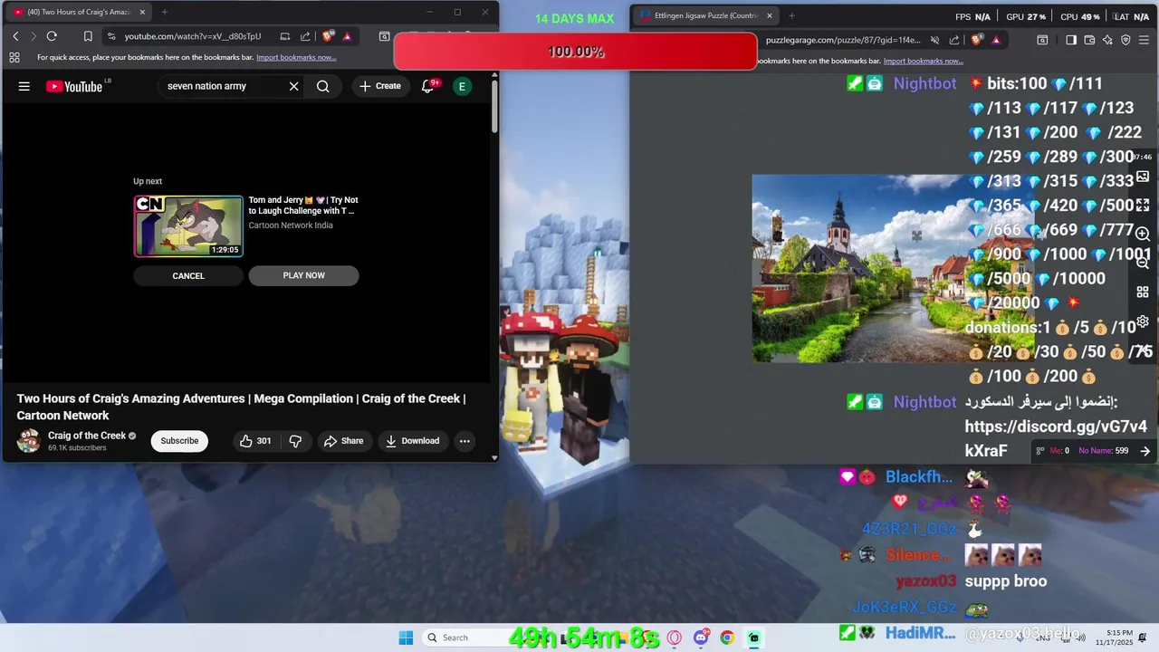Open the Tom and Jerry Up next thumbnail
Image resolution: width=1159 pixels, height=652 pixels.
pos(188,226)
